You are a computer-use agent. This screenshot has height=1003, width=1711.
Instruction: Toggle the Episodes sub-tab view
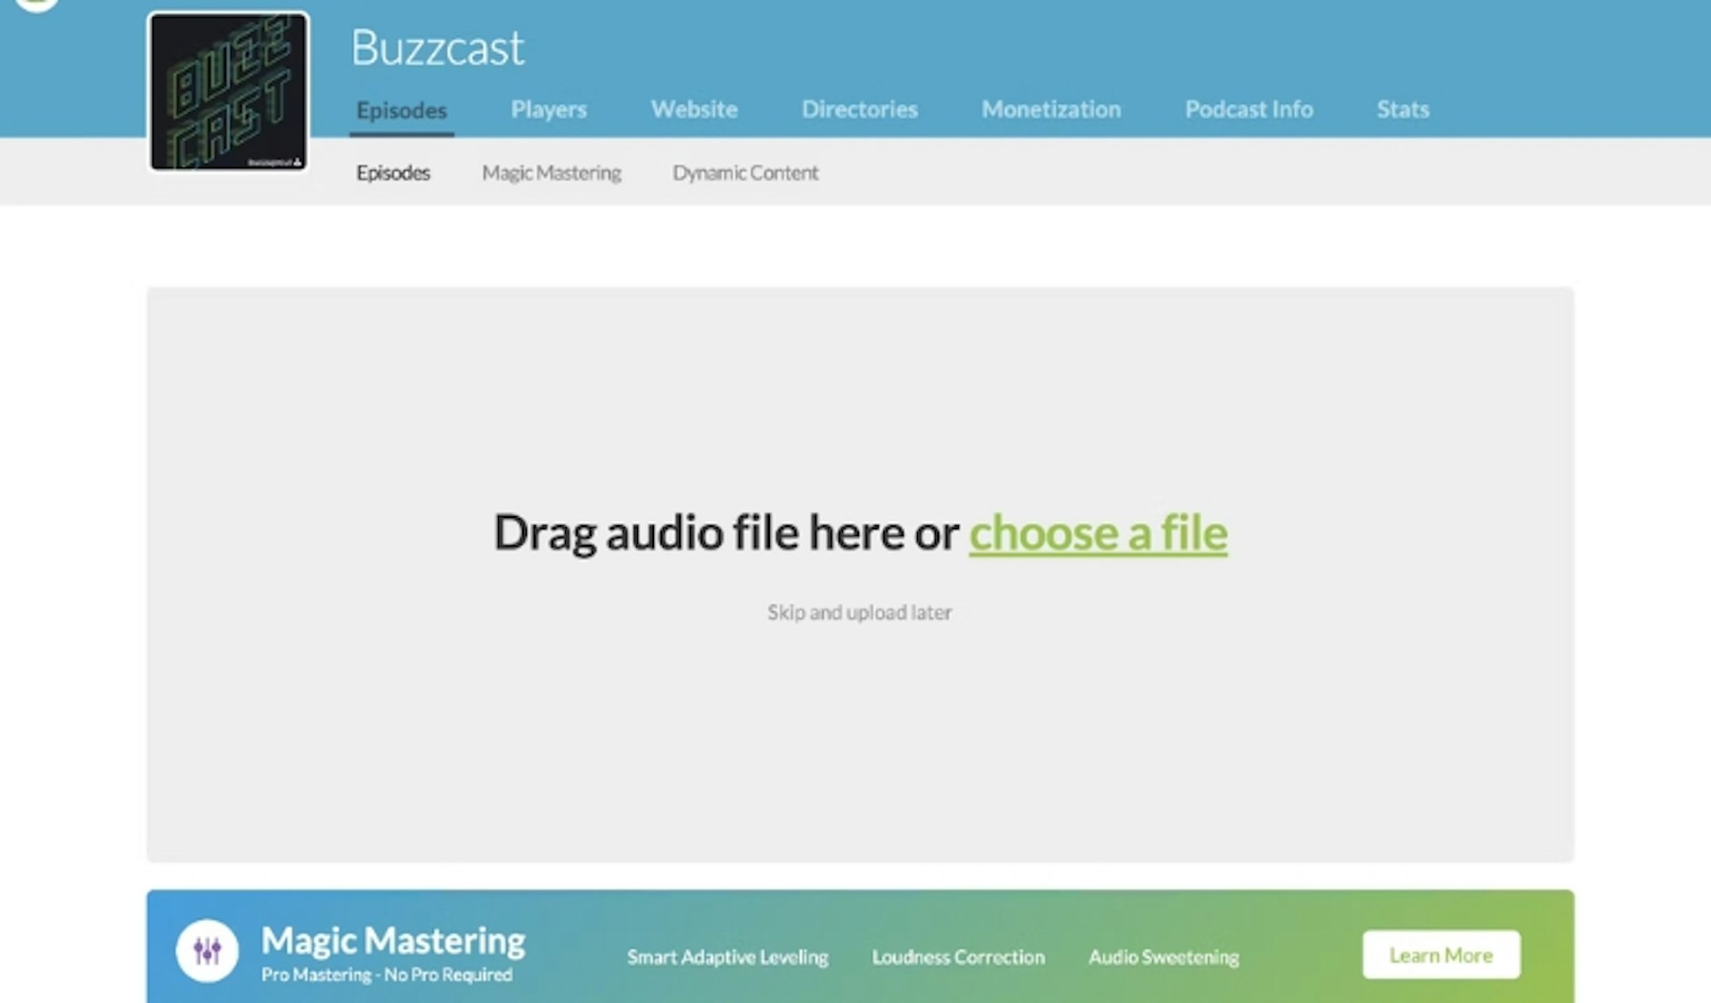pyautogui.click(x=393, y=172)
